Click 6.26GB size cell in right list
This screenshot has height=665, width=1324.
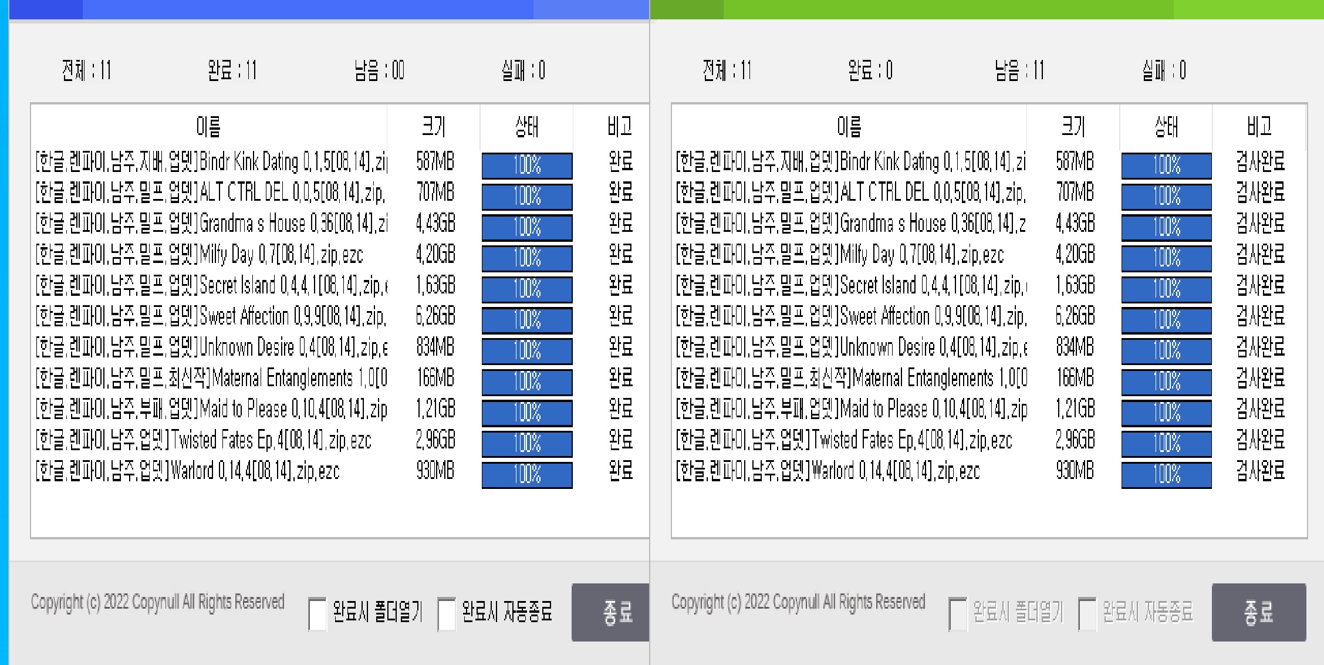click(1075, 317)
